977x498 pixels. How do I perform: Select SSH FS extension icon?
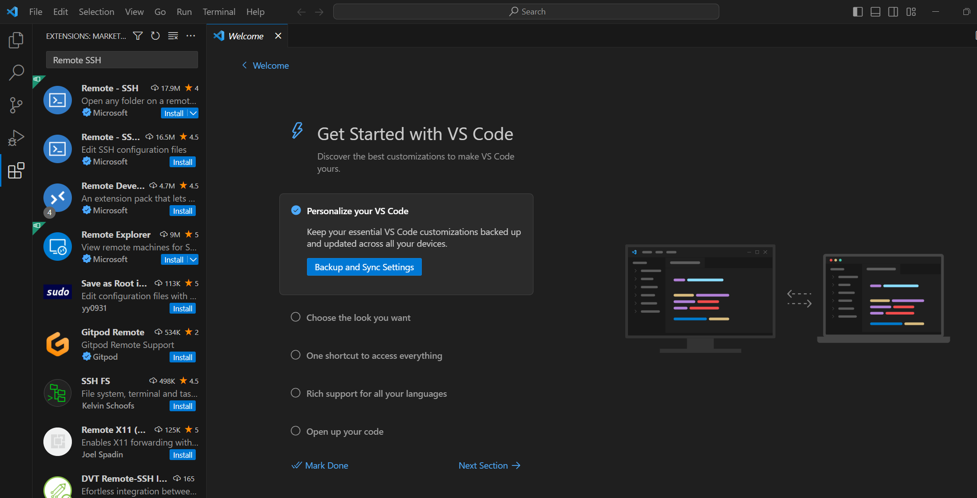[x=57, y=393]
